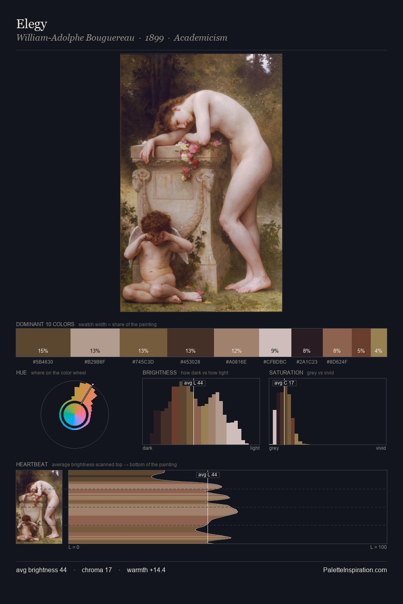Click 'grey vs vivid' caption
Screen dimensions: 403x604
click(320, 373)
